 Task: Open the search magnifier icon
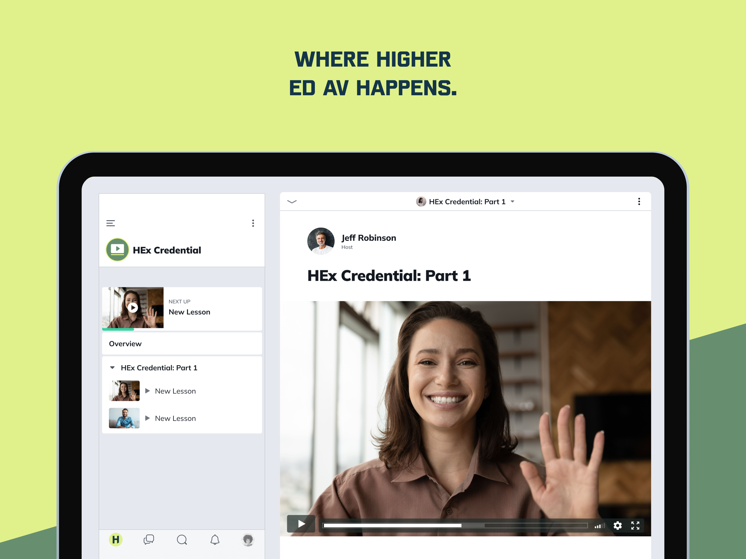coord(182,540)
